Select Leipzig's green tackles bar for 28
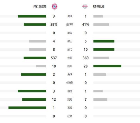Viewport: 140px width, 123px height. tap(107, 66)
